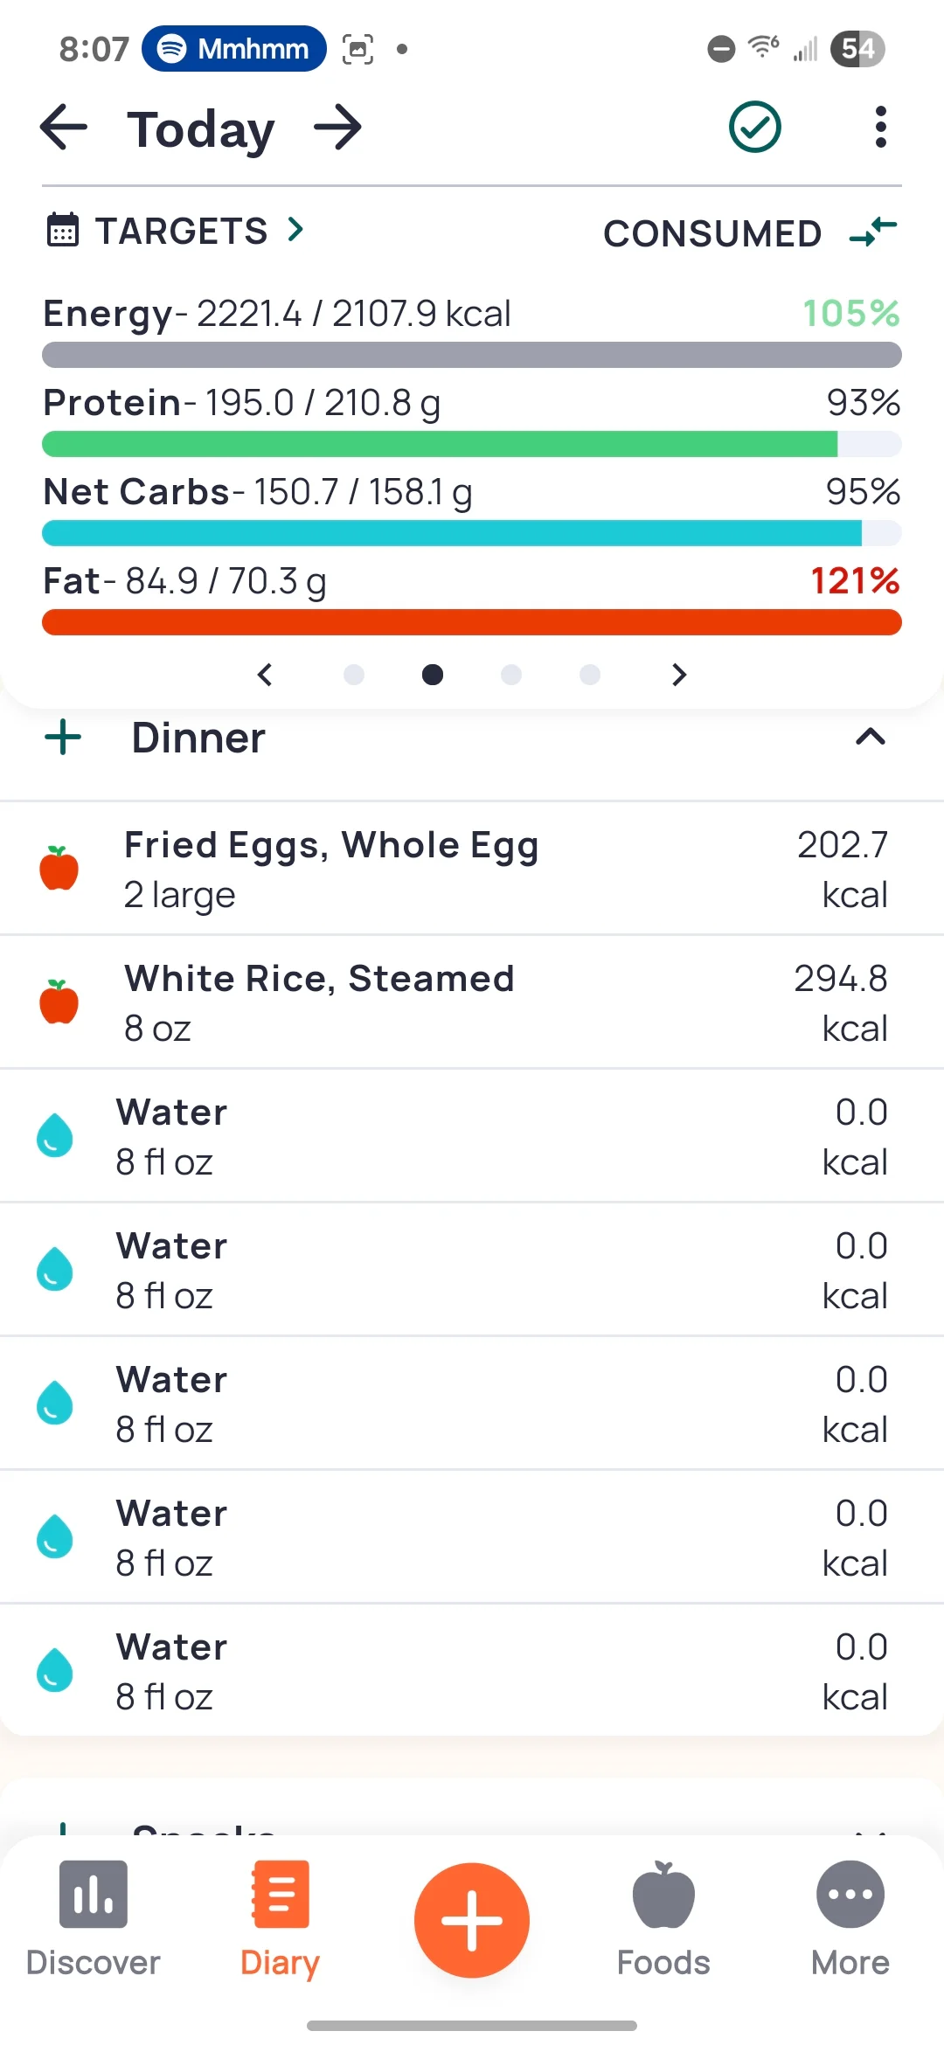The image size is (944, 2045).
Task: Click the red Fat progress bar
Action: pyautogui.click(x=472, y=622)
